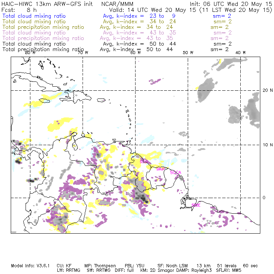The height and width of the screenshot is (274, 274).
Task: Click the 'CU: KF' model setting
Action: [x=64, y=266]
